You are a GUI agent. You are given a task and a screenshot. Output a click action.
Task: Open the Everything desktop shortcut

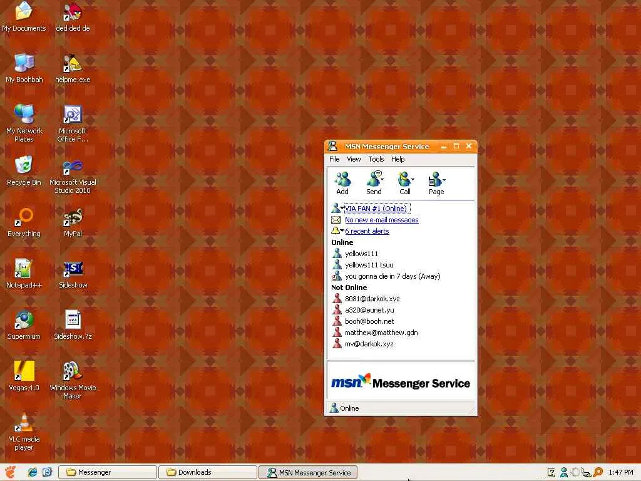[24, 222]
